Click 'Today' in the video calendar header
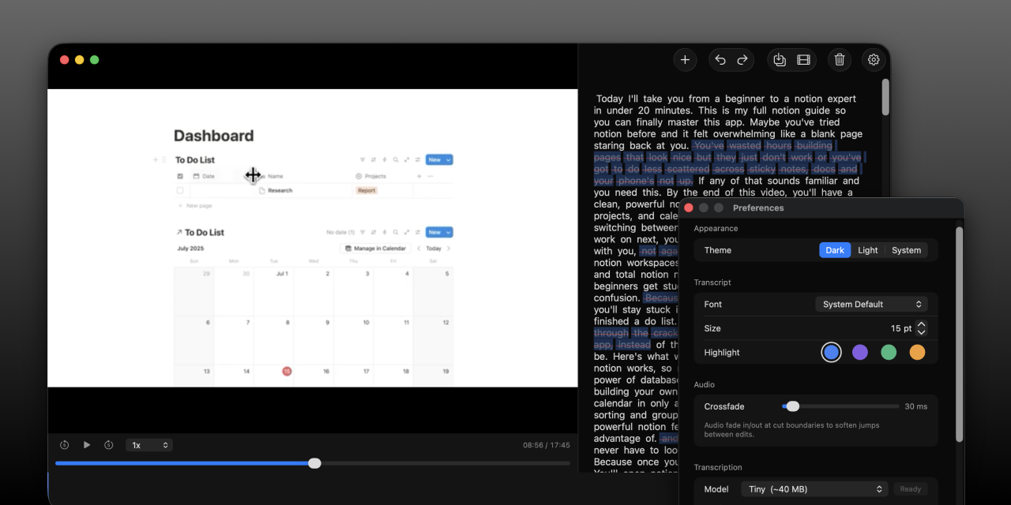Viewport: 1011px width, 505px height. [x=434, y=249]
